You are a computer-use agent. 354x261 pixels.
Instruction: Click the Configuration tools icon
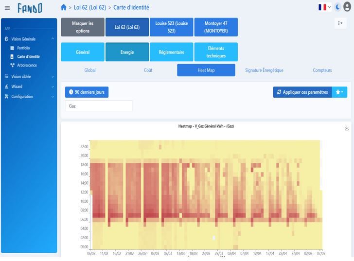pyautogui.click(x=6, y=96)
